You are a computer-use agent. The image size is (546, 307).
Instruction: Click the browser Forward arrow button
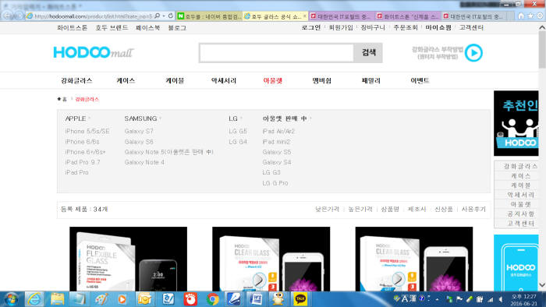point(19,16)
